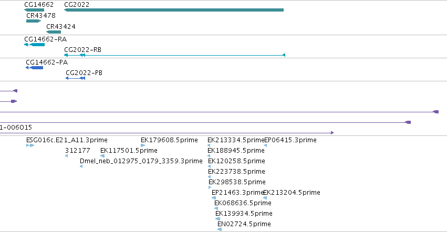Click the EK213334.5prime label

[x=236, y=140]
